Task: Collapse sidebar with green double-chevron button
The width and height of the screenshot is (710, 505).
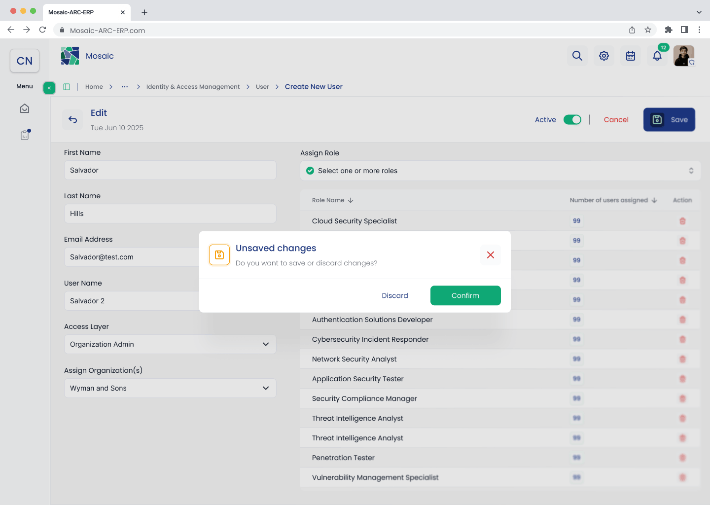Action: tap(49, 88)
